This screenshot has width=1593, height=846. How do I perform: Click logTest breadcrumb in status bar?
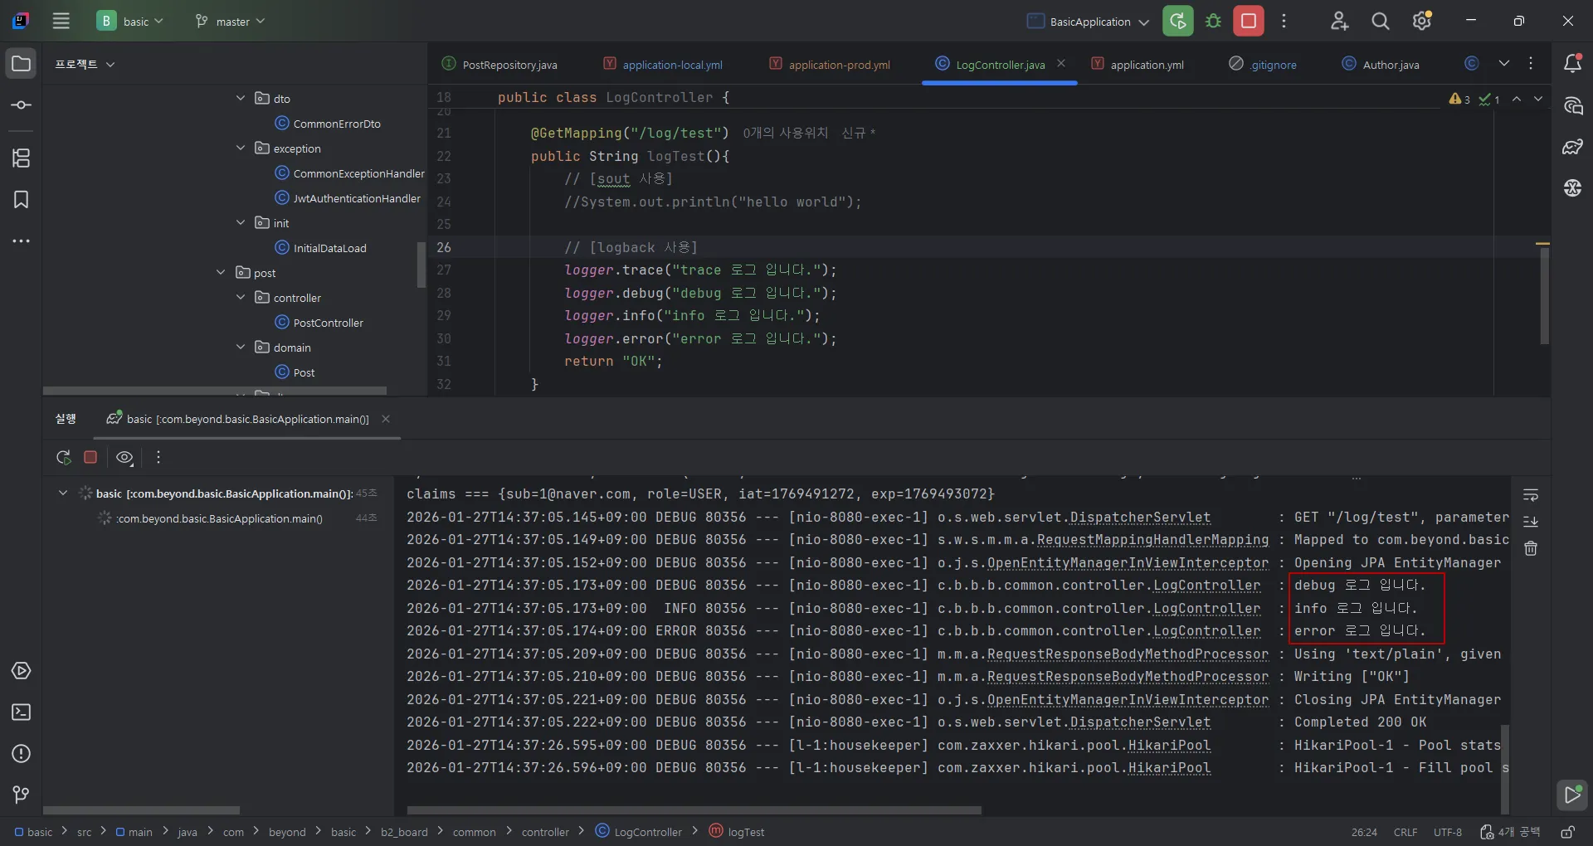coord(737,832)
